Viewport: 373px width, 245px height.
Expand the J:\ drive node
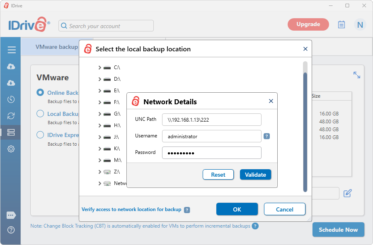click(x=99, y=137)
